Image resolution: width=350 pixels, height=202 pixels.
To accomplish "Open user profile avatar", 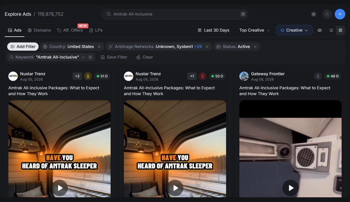I will click(327, 14).
